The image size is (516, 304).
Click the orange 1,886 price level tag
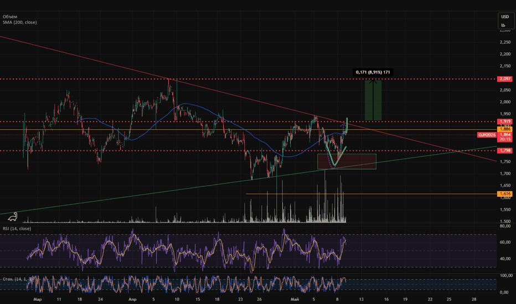[505, 129]
